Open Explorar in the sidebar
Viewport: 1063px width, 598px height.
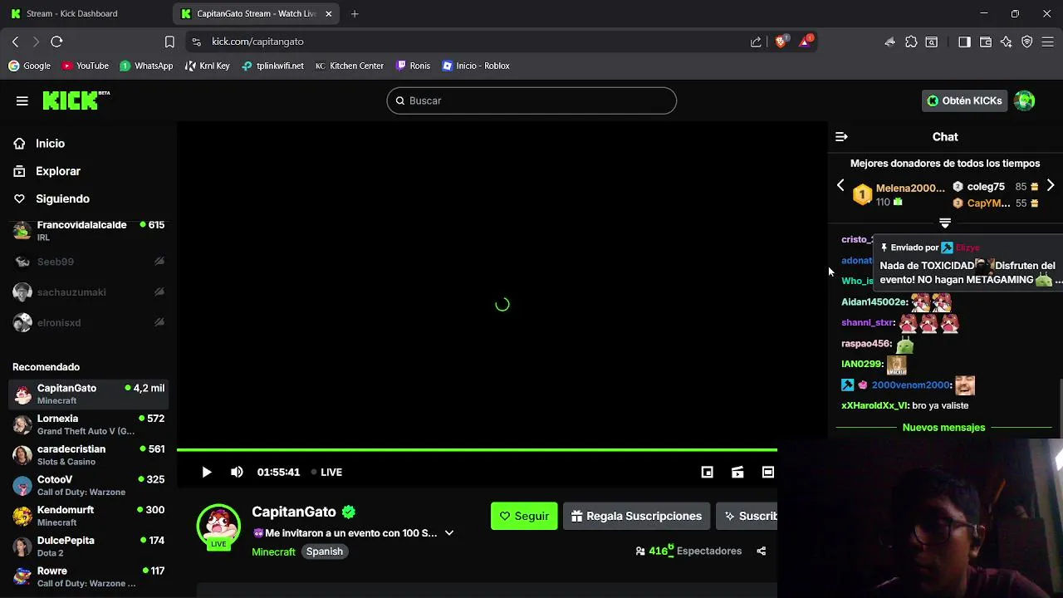(x=58, y=171)
